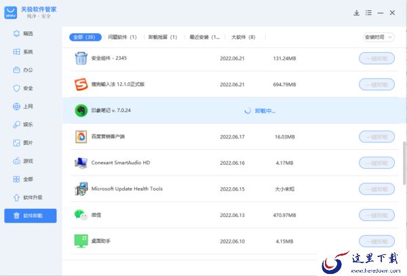Click the 4.17MB size value

(x=284, y=163)
